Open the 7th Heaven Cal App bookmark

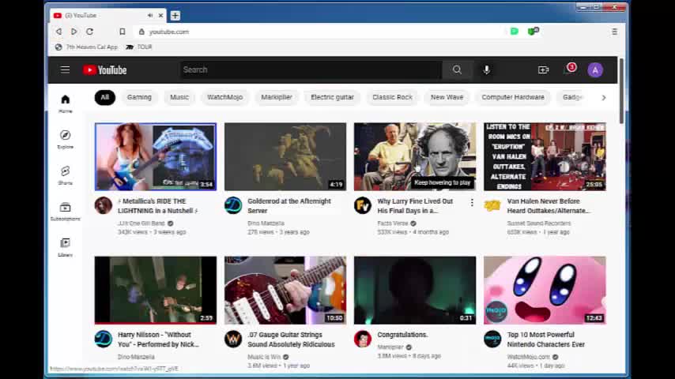(x=86, y=47)
